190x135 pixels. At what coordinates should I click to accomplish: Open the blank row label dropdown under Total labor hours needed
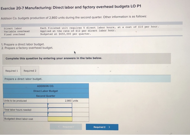(26, 114)
